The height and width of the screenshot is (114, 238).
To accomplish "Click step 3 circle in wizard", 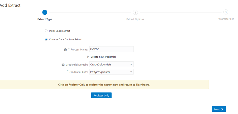I will [x=226, y=12].
